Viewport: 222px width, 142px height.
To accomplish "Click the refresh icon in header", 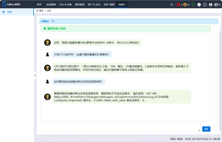I will [205, 5].
